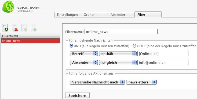
Task: Open the newsletters folder dropdown
Action: coord(141,82)
